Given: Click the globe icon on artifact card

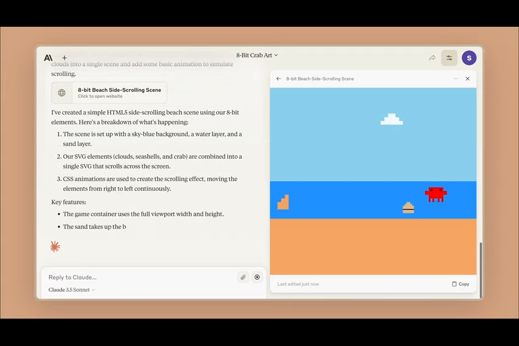Looking at the screenshot, I should pos(62,92).
